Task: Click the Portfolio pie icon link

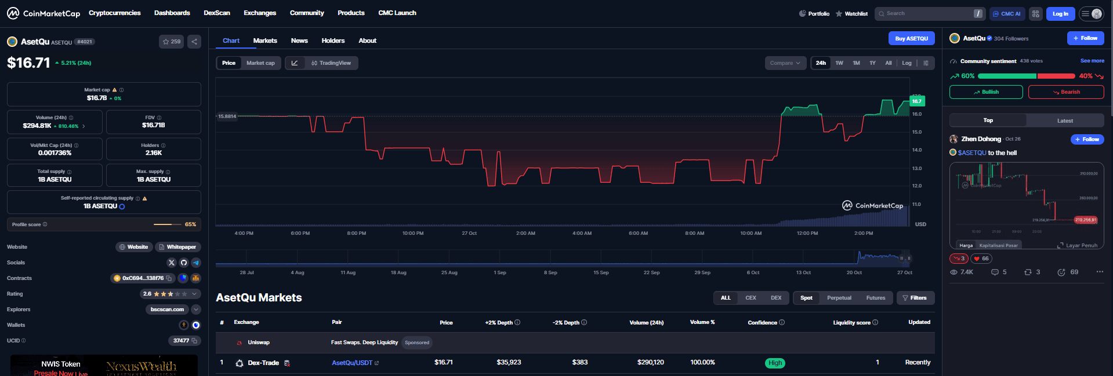Action: tap(814, 13)
